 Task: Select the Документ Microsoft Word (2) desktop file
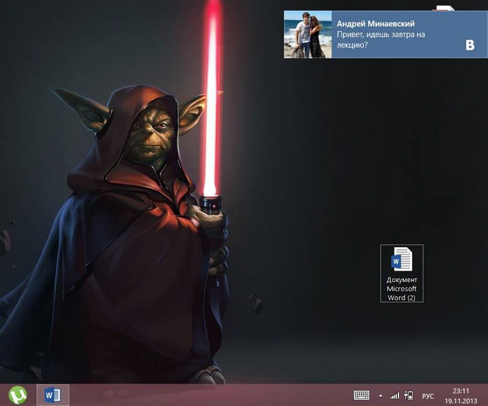[x=402, y=273]
